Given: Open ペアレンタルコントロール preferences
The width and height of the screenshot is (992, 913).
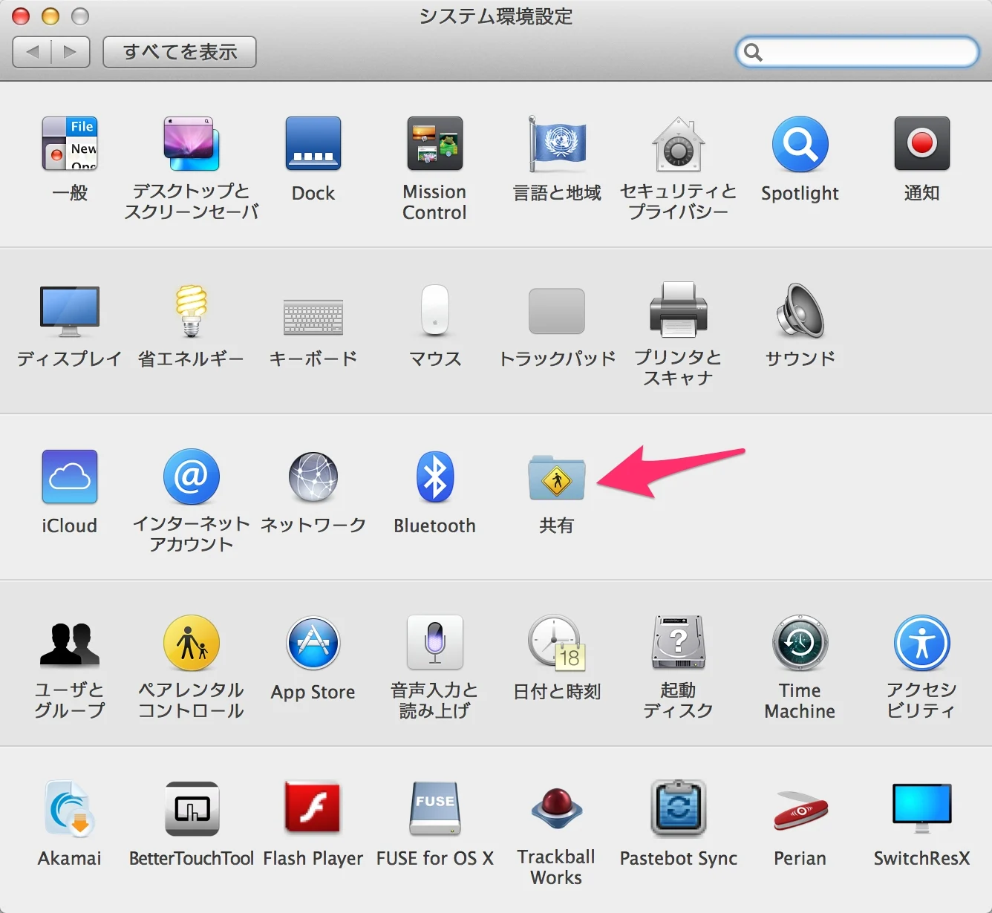Looking at the screenshot, I should (192, 643).
